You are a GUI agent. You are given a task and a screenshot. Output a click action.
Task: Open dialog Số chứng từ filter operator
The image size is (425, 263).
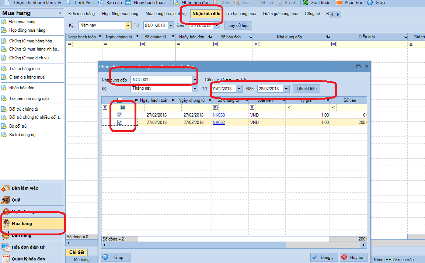pyautogui.click(x=215, y=107)
